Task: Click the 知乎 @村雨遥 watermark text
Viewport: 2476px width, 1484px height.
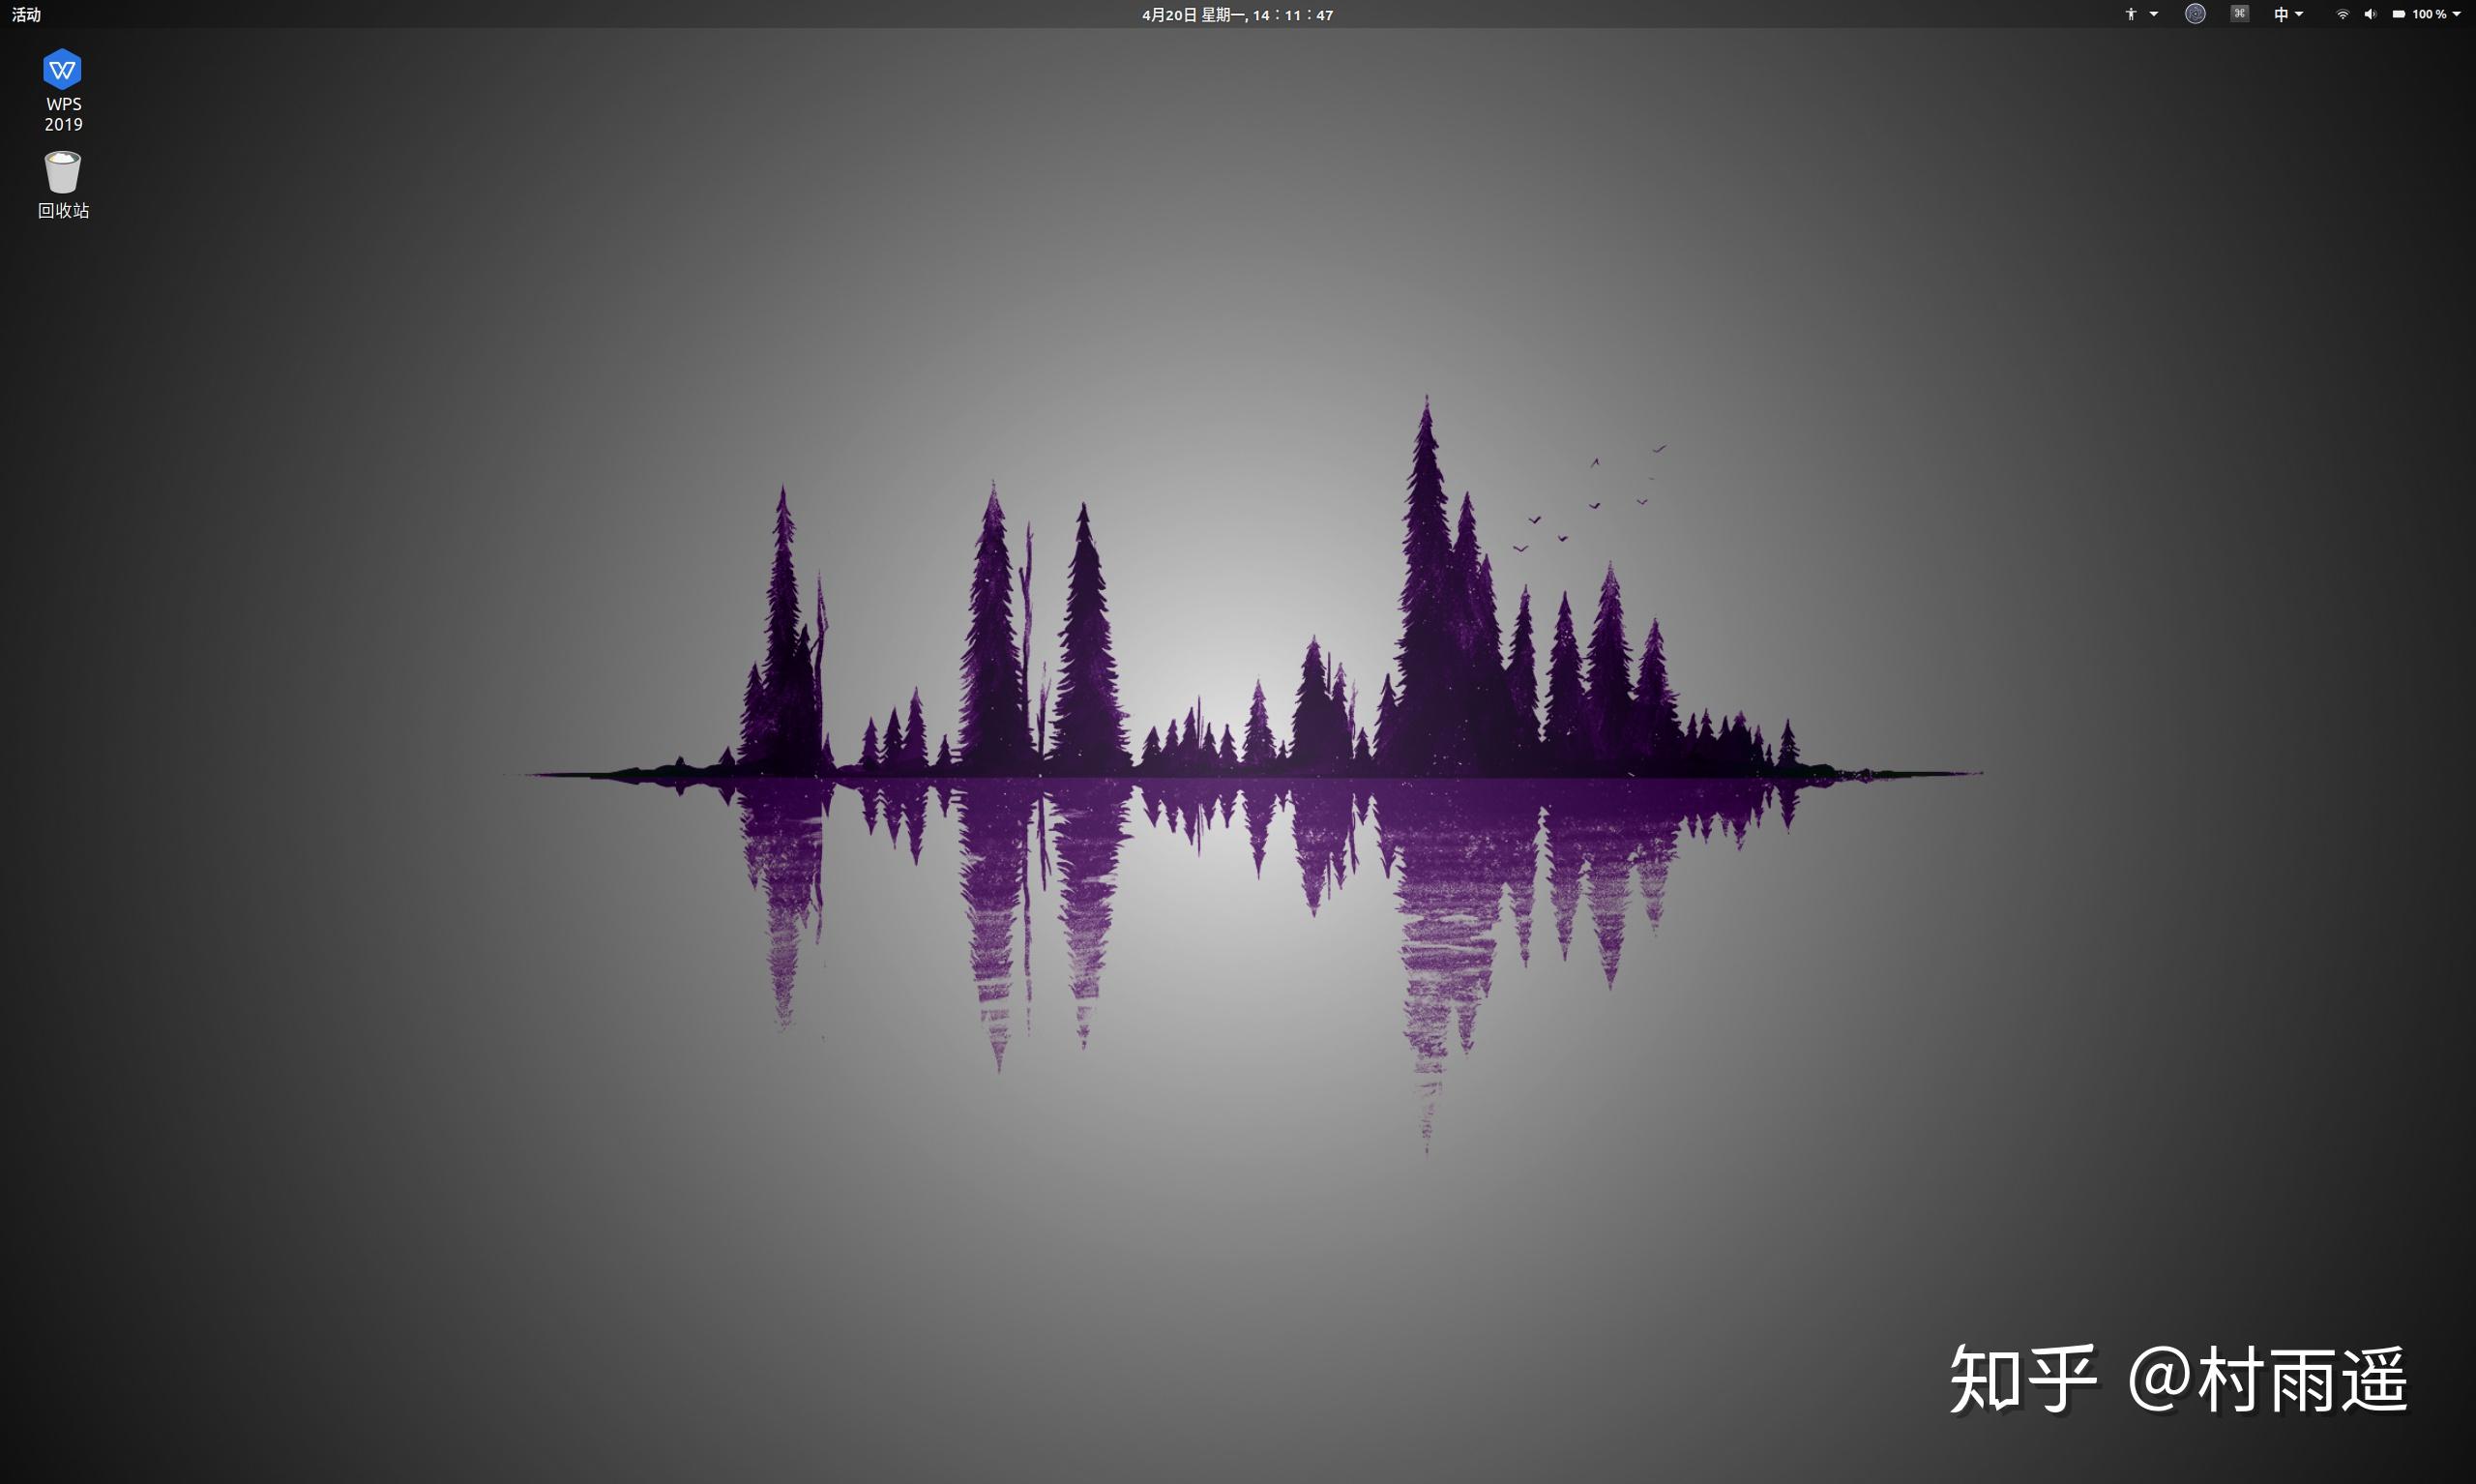Action: click(2179, 1380)
